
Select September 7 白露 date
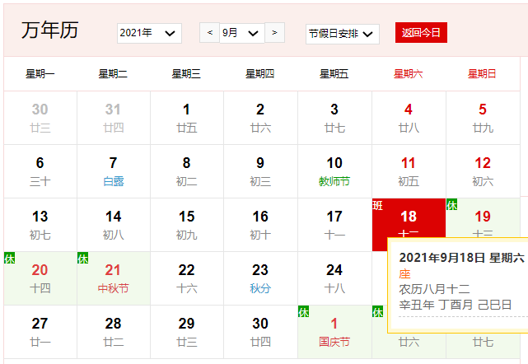(x=114, y=171)
